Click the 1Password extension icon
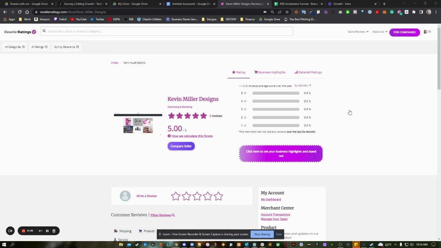441x248 pixels. coord(370,12)
